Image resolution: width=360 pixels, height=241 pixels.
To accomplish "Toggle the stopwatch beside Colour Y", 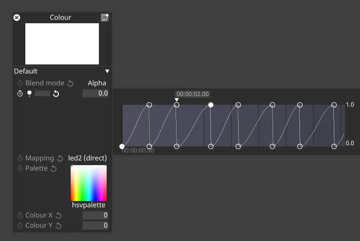I will coord(19,226).
